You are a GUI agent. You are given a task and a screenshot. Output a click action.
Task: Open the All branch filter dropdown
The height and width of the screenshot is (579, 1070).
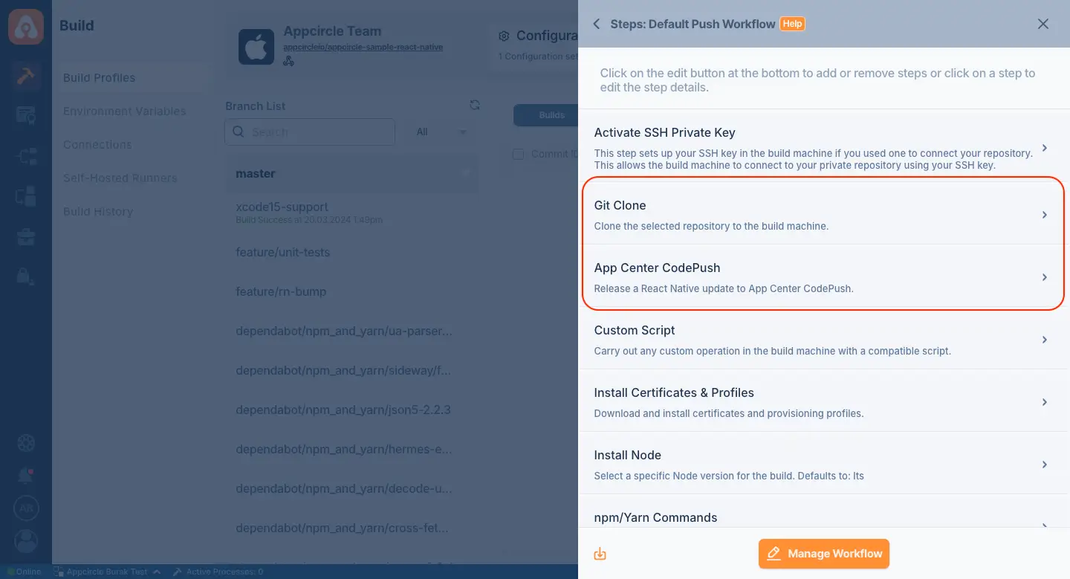[x=441, y=132]
